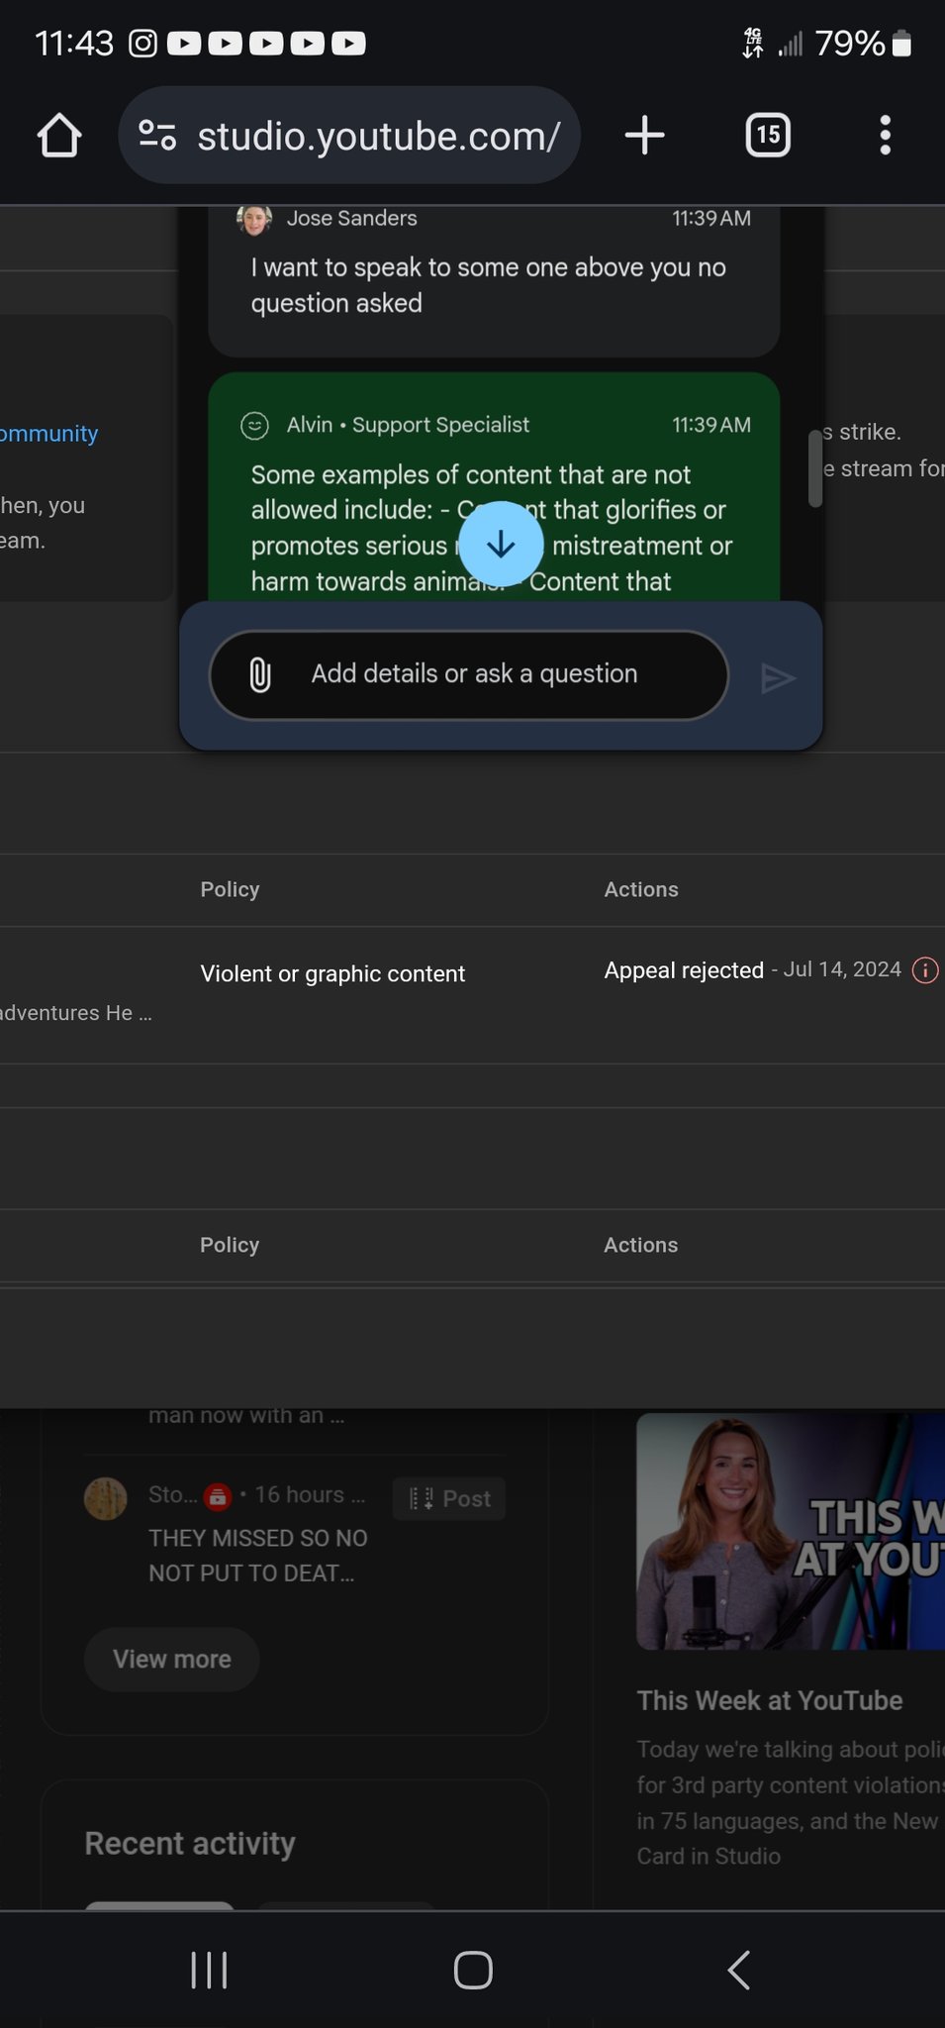Click the 'adventures He ...' video title
This screenshot has width=945, height=2028.
(76, 1013)
